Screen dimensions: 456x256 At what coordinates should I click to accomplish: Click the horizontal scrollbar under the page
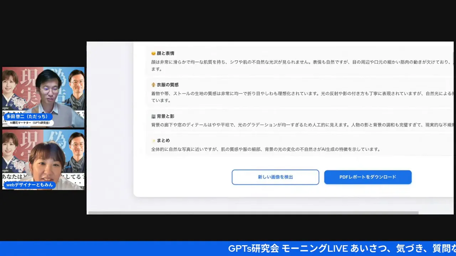(253, 213)
